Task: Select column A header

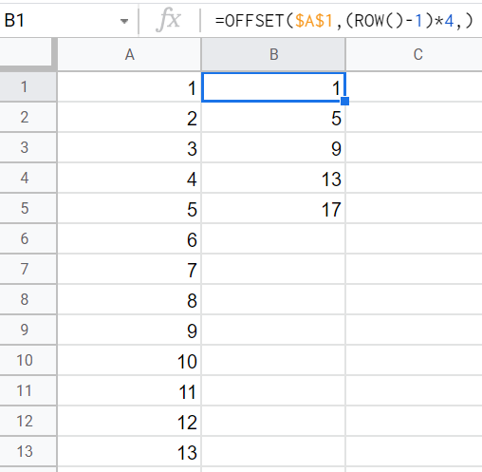Action: (129, 54)
